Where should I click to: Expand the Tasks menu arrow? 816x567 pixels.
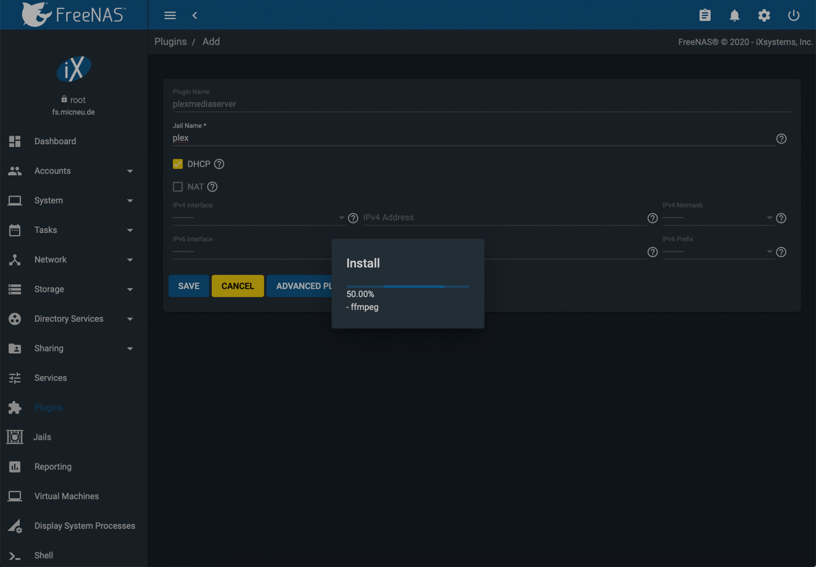click(130, 230)
